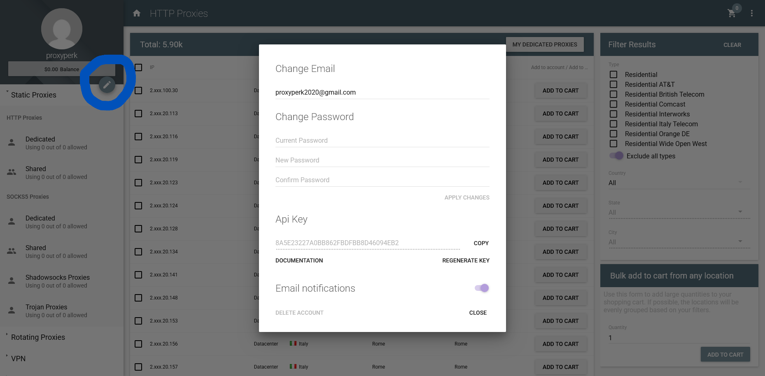Toggle Exclude all types switch
Image resolution: width=765 pixels, height=376 pixels.
pos(616,156)
